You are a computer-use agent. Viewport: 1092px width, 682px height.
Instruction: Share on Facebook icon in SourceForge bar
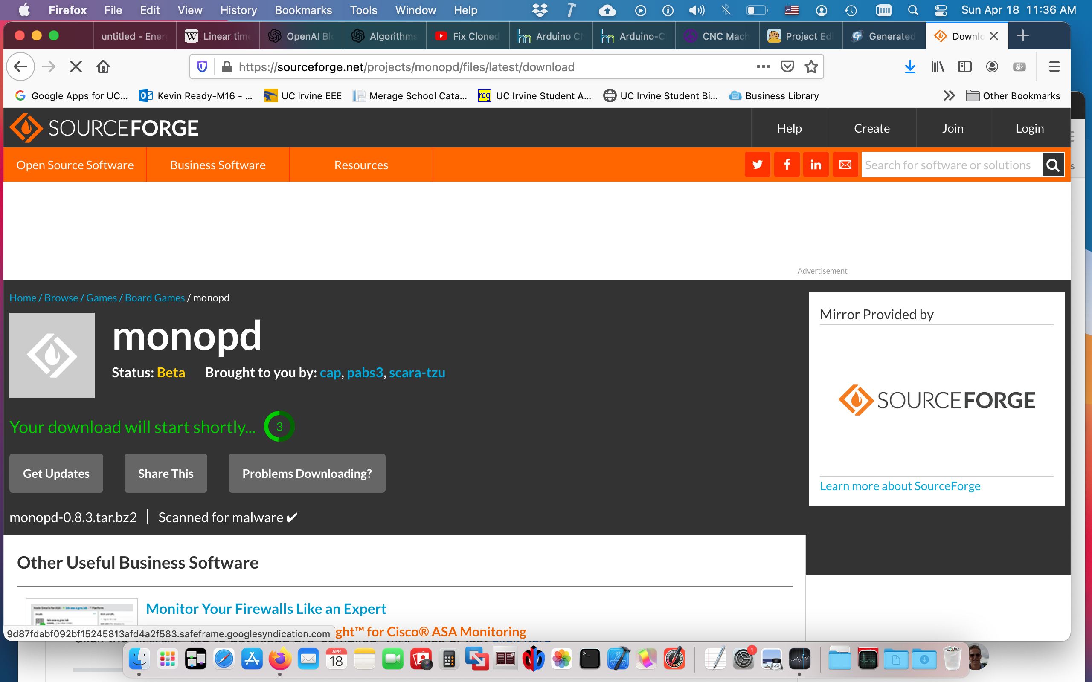pyautogui.click(x=787, y=165)
